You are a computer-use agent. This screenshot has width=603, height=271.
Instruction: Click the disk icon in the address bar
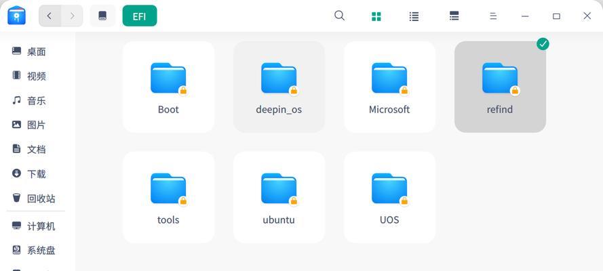pyautogui.click(x=102, y=16)
